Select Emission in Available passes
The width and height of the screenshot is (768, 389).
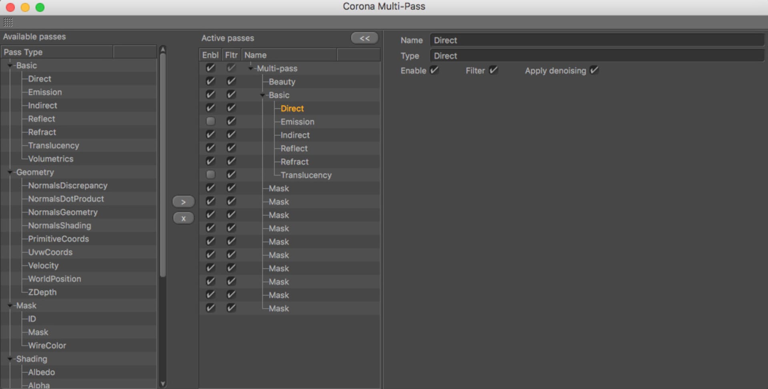click(45, 92)
